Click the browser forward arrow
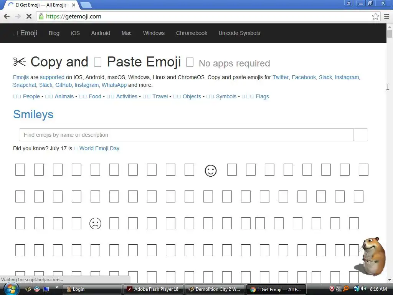Image resolution: width=393 pixels, height=295 pixels. click(18, 17)
